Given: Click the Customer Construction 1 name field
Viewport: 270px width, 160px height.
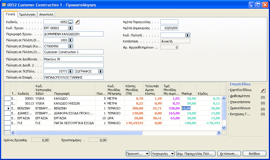Looking at the screenshot, I should [x=74, y=52].
